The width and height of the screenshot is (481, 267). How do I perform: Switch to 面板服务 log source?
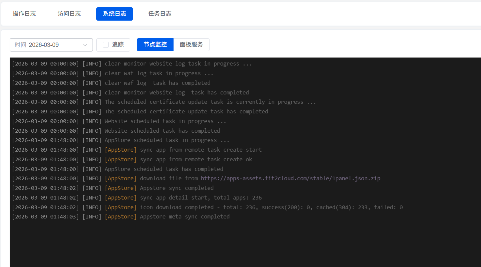[191, 45]
